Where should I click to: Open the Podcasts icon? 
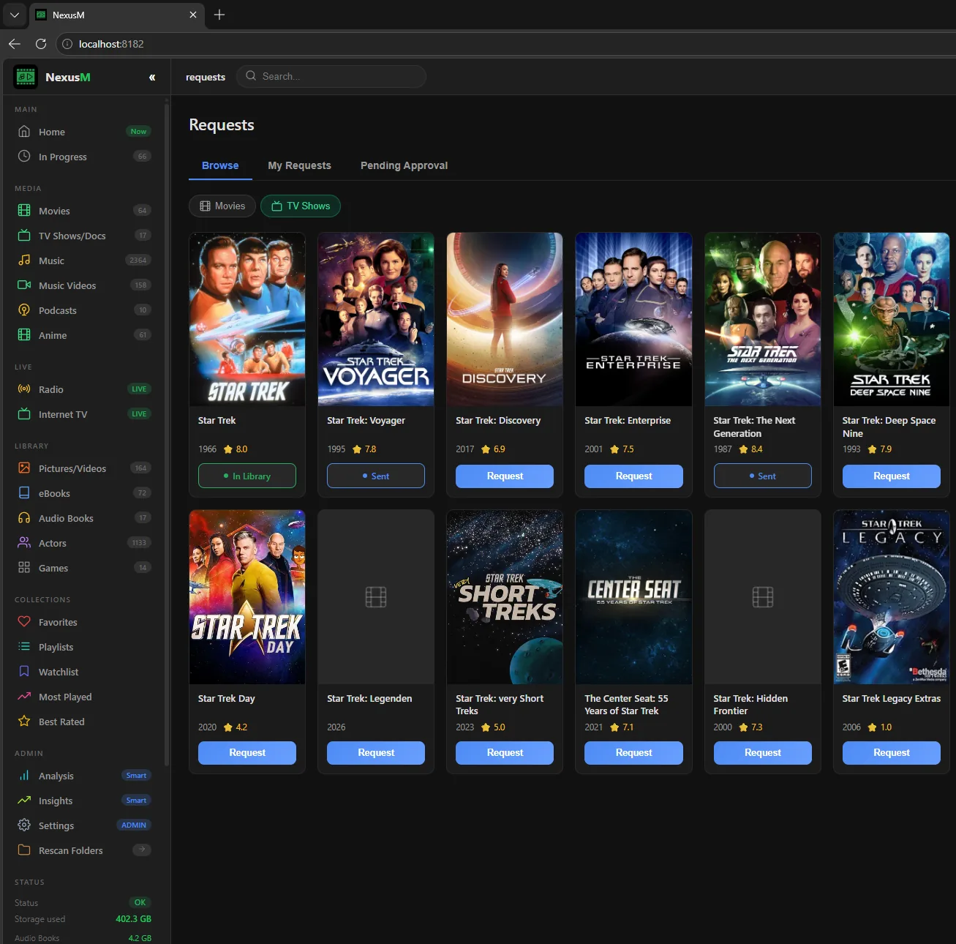[24, 310]
